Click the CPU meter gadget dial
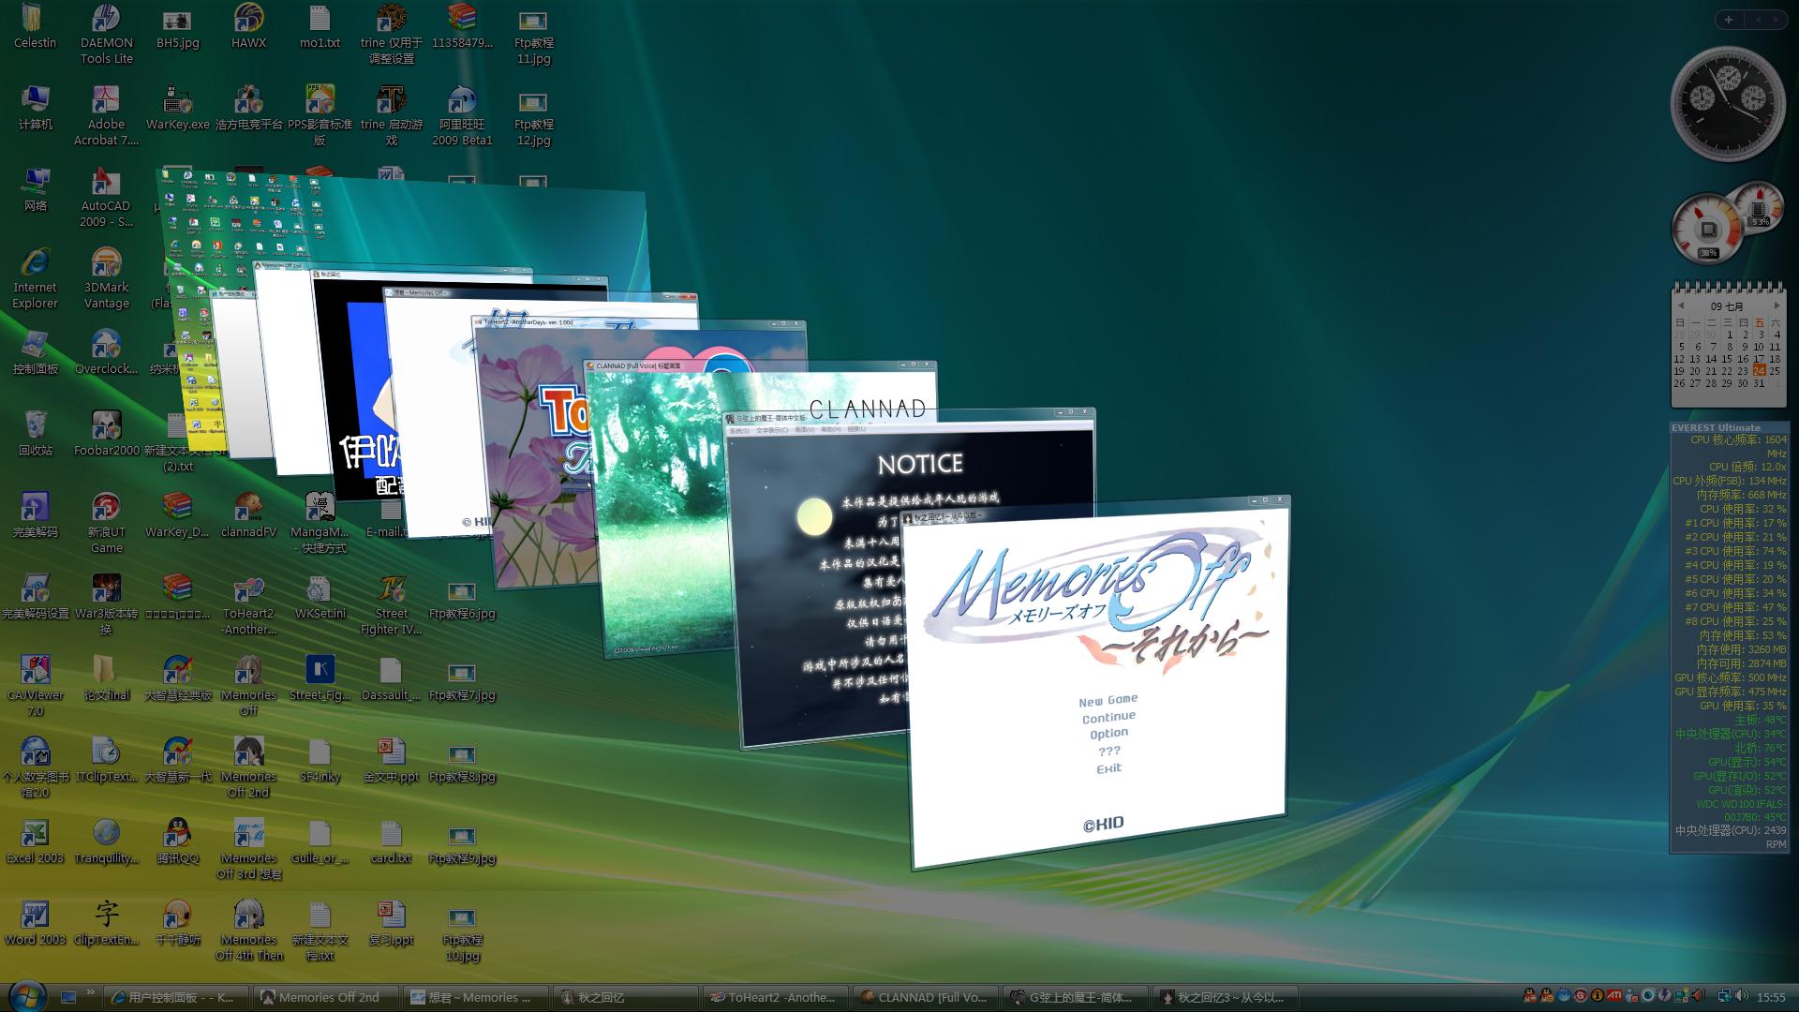 point(1707,230)
